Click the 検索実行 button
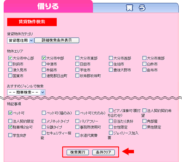 click(x=78, y=152)
